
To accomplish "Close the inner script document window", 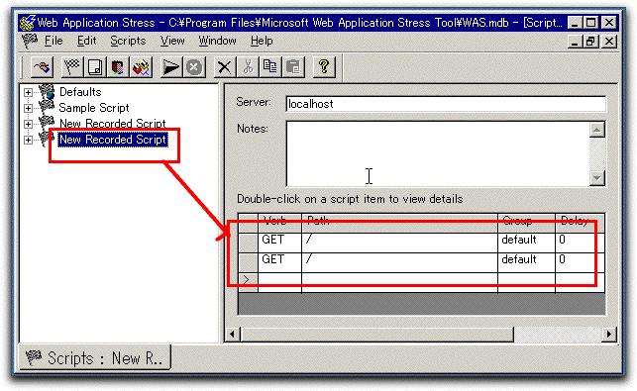I will click(609, 42).
